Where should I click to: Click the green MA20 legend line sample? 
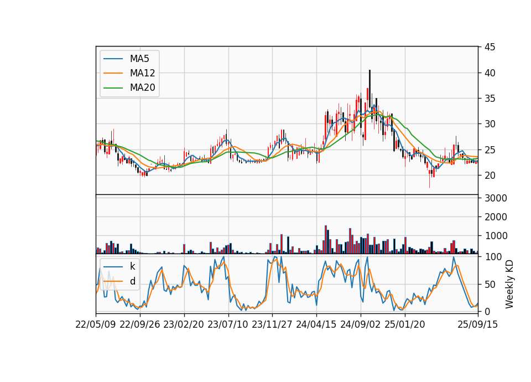[113, 88]
